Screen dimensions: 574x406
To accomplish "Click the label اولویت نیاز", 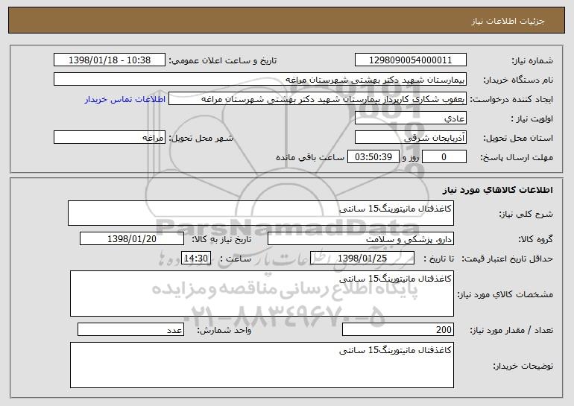I will pos(532,119).
